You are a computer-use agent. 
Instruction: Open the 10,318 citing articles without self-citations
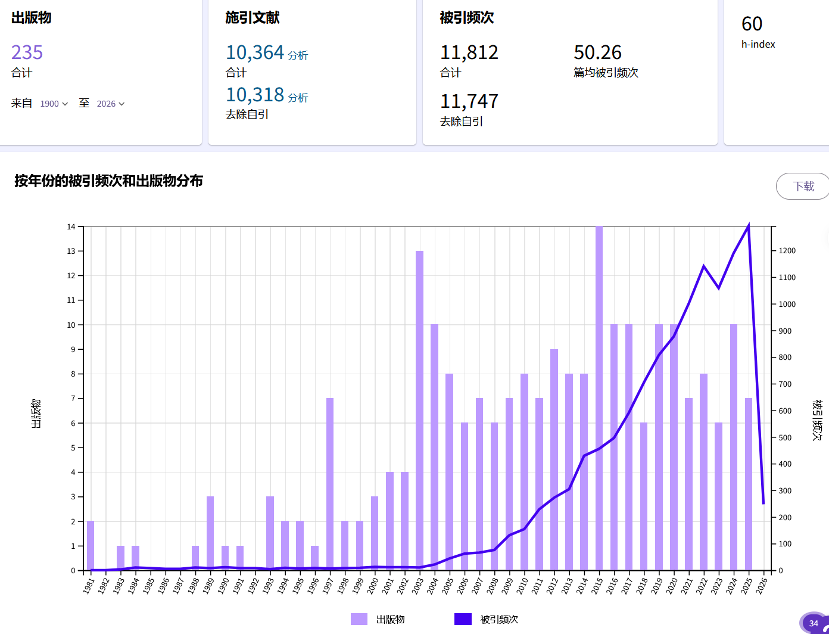pyautogui.click(x=255, y=95)
